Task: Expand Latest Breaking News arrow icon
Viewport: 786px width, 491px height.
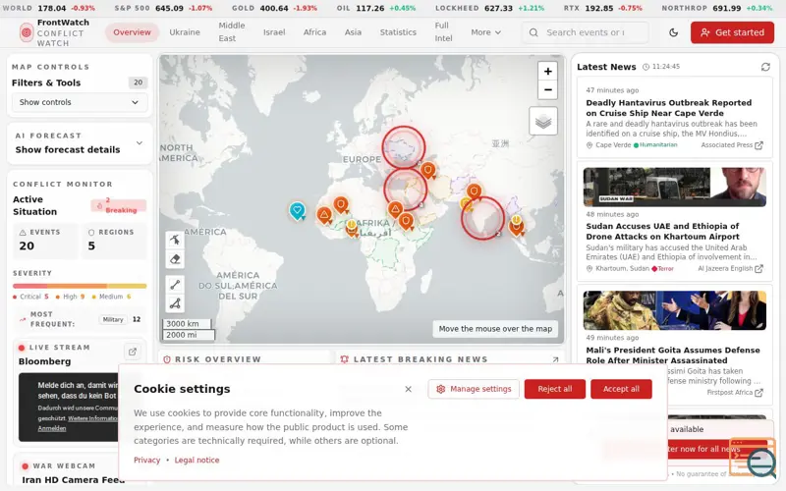Action: point(555,359)
